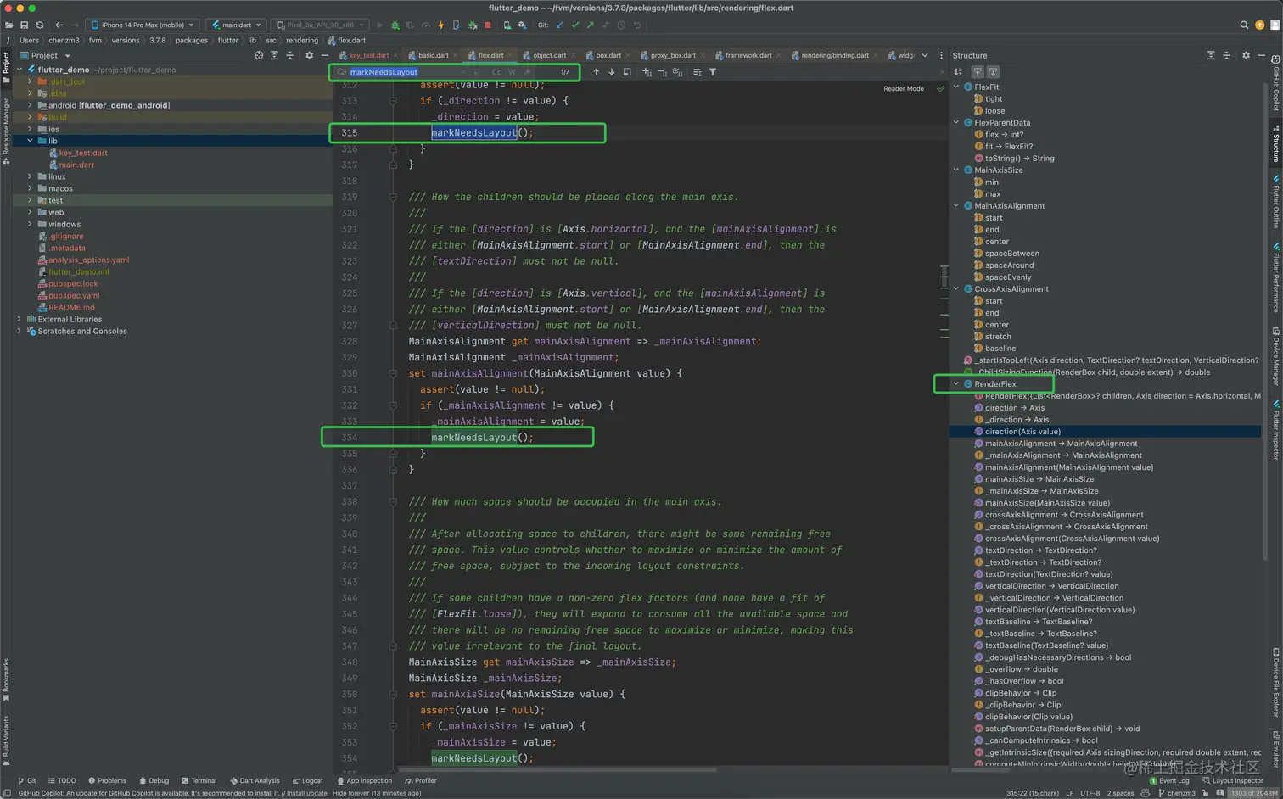
Task: Collapse the RenderFlex class node
Action: coord(956,384)
